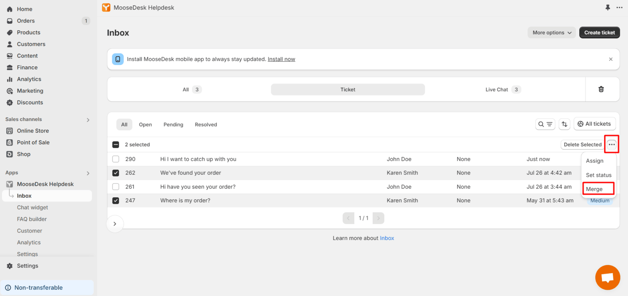Click the sort tickets arrows icon

(x=564, y=124)
